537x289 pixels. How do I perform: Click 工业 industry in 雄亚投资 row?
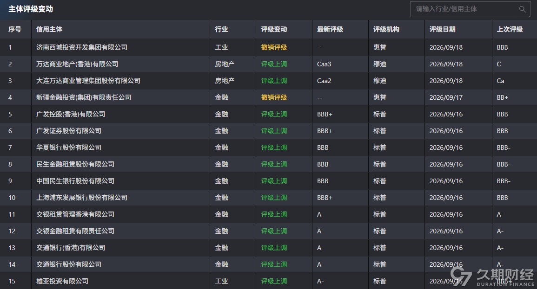pyautogui.click(x=222, y=281)
